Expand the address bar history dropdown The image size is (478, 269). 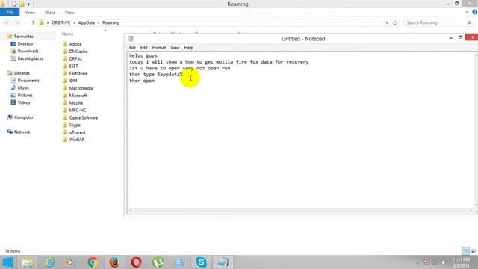pos(387,23)
